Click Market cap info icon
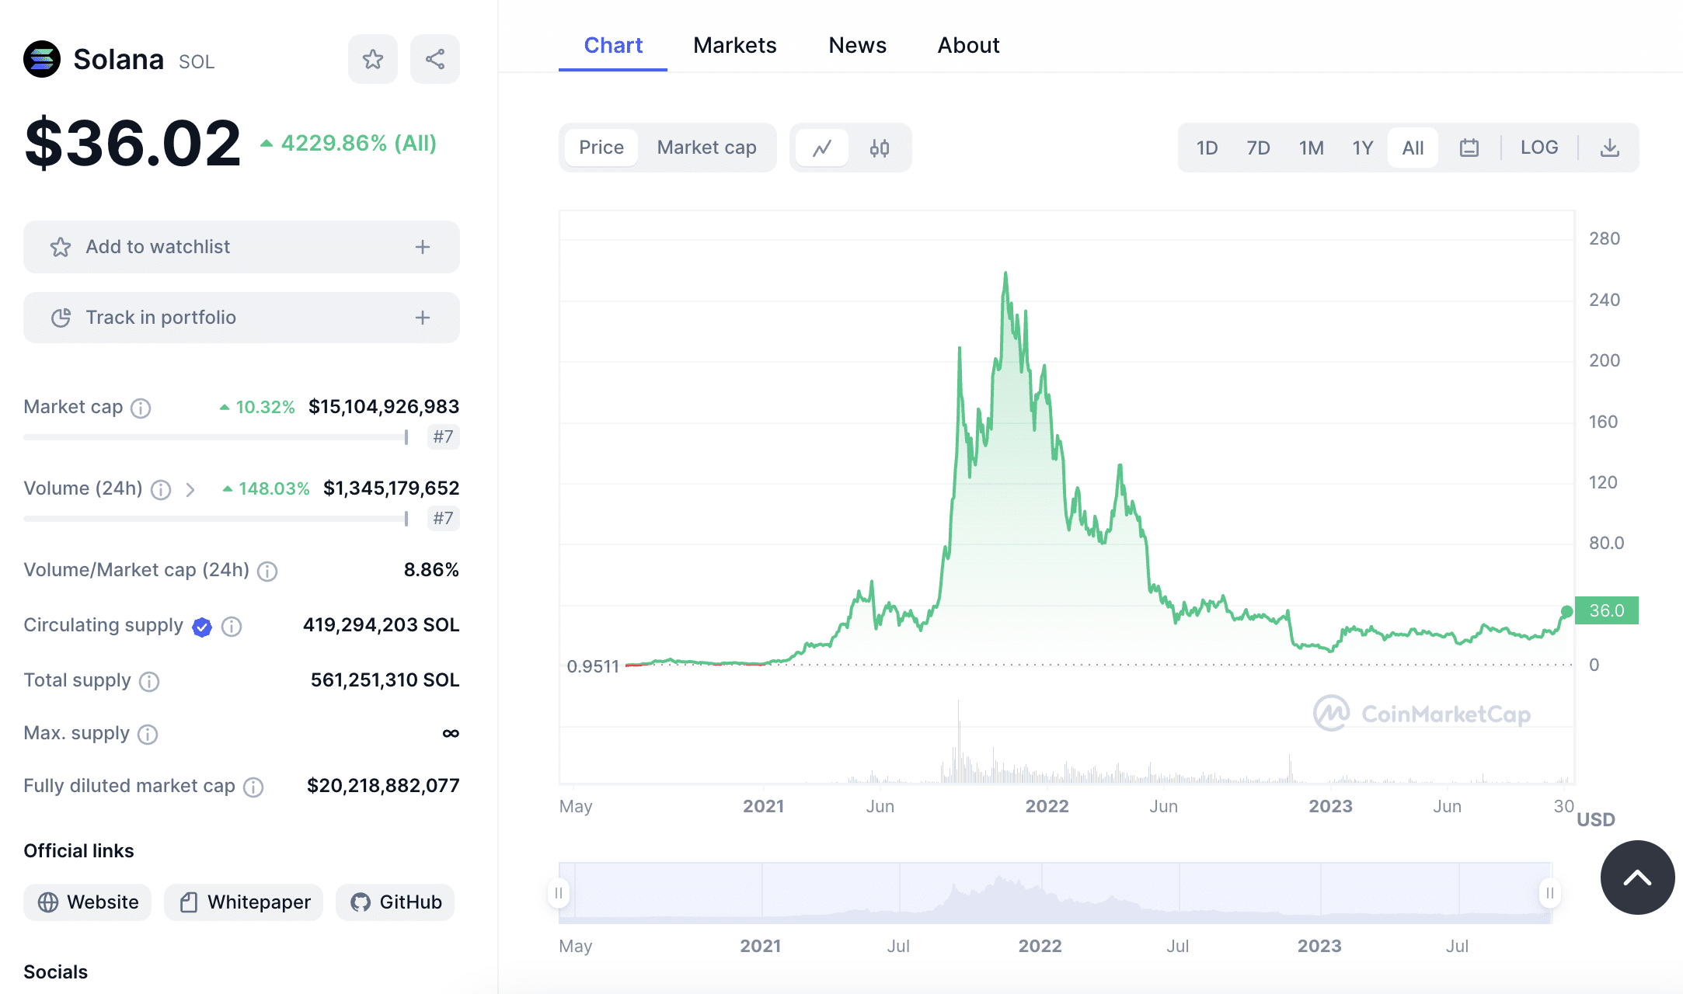This screenshot has height=994, width=1683. pyautogui.click(x=141, y=408)
